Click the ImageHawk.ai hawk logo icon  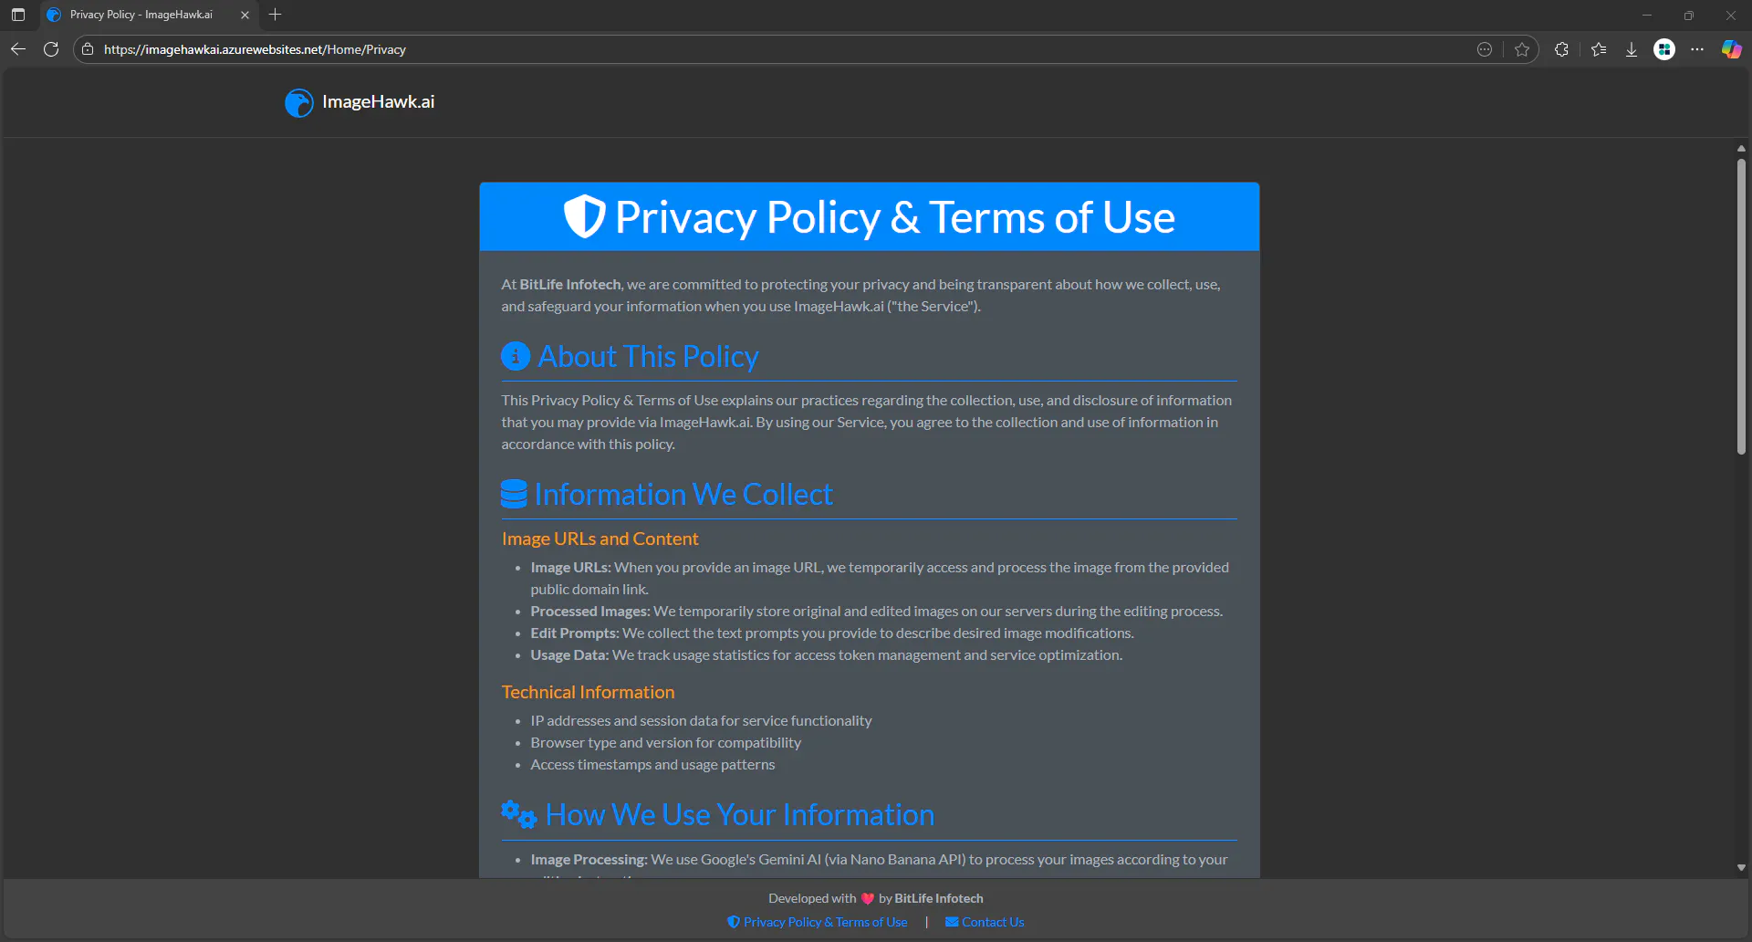298,102
